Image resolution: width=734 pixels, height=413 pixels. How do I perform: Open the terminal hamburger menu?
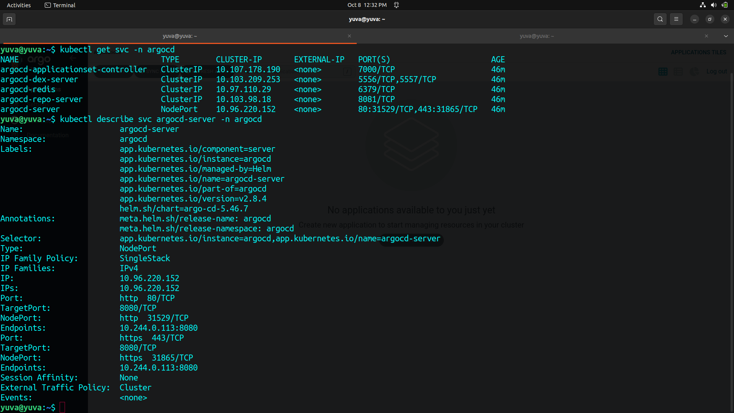click(676, 19)
